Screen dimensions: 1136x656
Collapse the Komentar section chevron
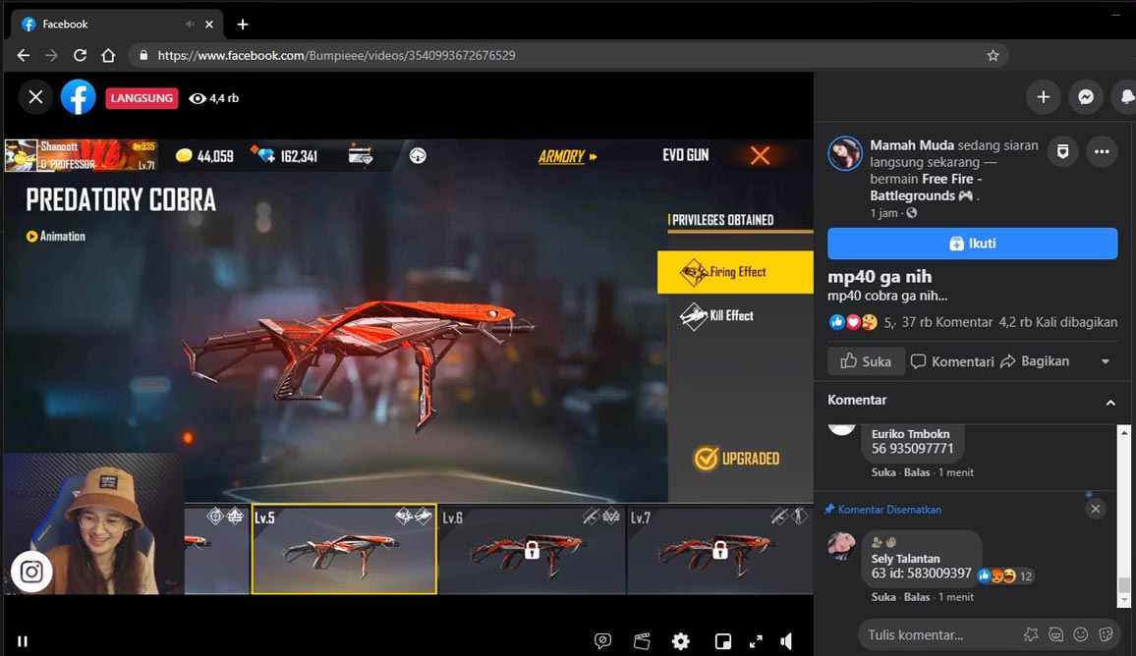[x=1109, y=403]
